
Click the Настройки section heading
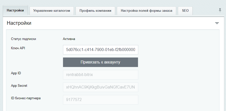pos(19,23)
